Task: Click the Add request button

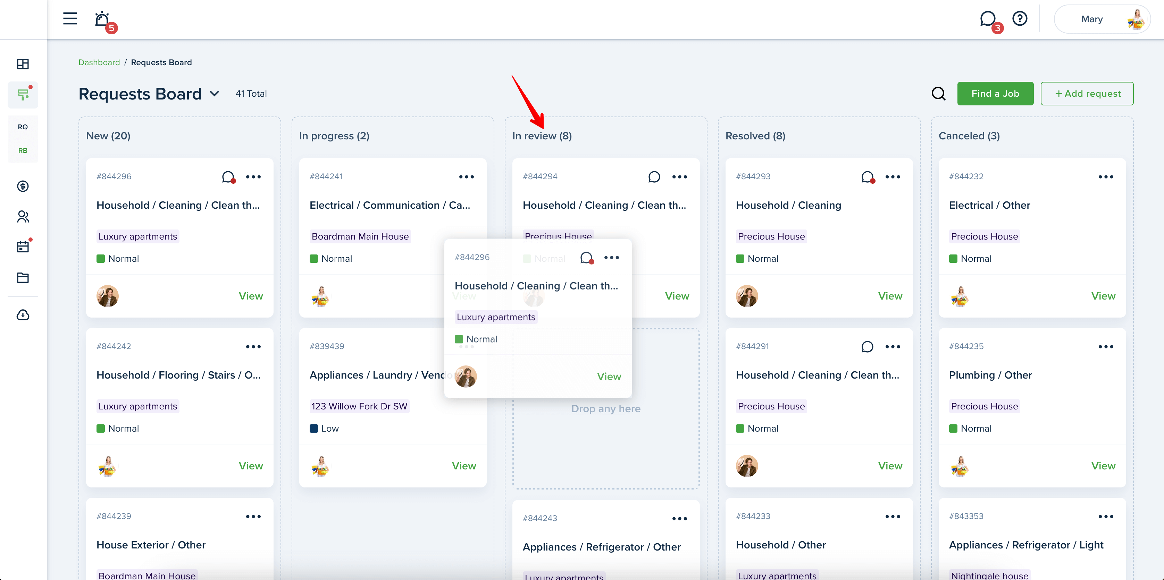Action: pos(1087,94)
